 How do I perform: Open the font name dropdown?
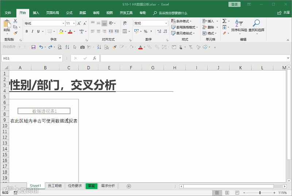63,23
